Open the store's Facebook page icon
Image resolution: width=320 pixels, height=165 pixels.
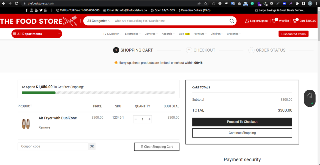(27, 10)
